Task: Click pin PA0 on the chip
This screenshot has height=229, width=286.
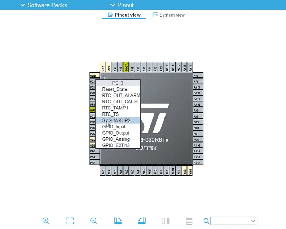Action: pyautogui.click(x=94, y=151)
